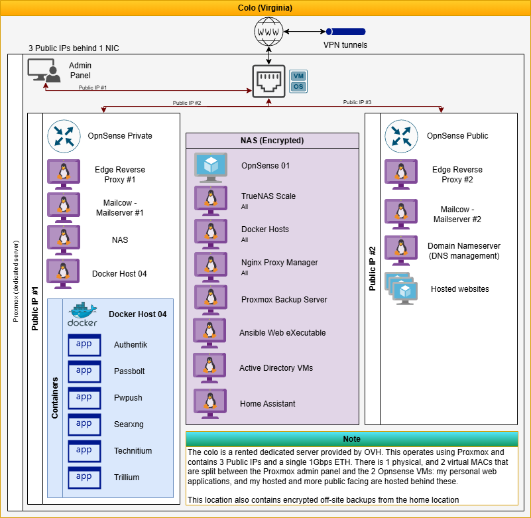Click the OpnSense 01 cube monitor icon
The image size is (531, 518).
[210, 166]
